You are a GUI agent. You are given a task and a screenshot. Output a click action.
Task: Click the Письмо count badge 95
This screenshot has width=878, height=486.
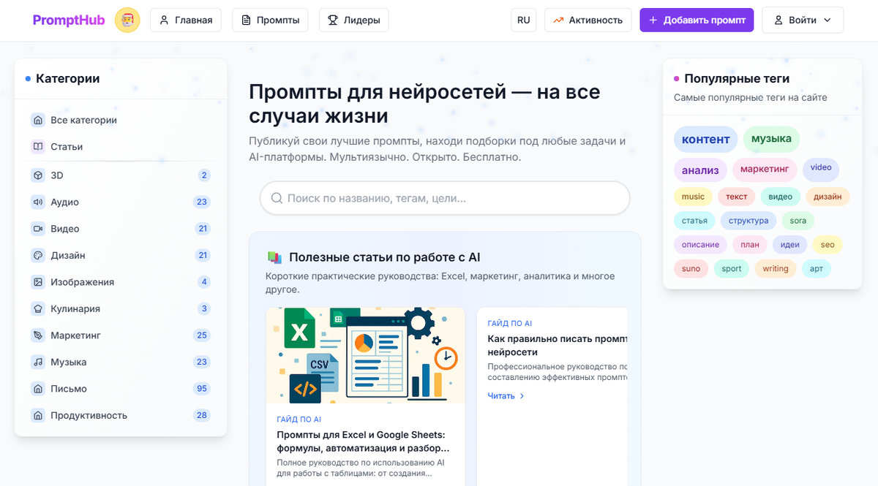point(202,389)
